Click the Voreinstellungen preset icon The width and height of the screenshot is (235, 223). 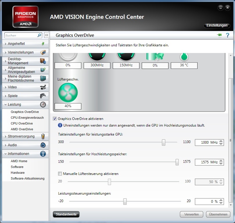[43, 52]
